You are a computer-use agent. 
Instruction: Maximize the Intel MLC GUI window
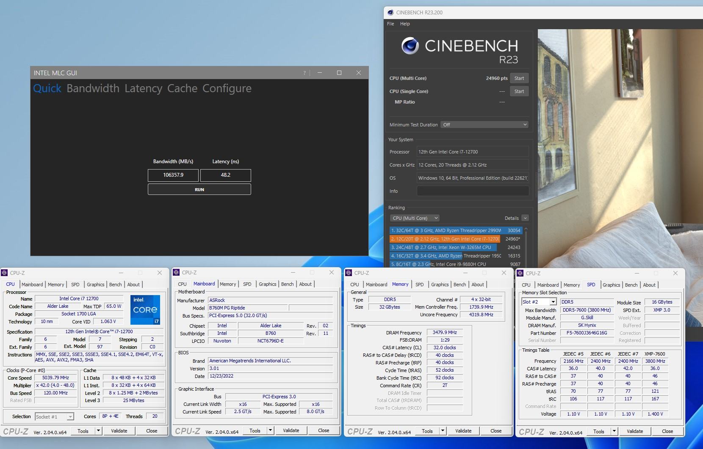[x=339, y=73]
